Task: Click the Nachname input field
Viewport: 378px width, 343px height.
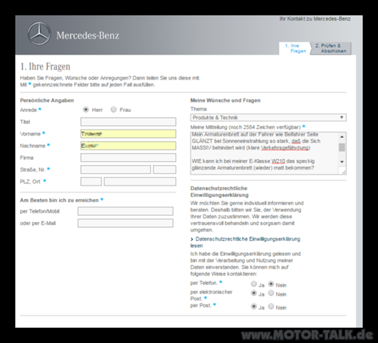Action: pos(129,145)
